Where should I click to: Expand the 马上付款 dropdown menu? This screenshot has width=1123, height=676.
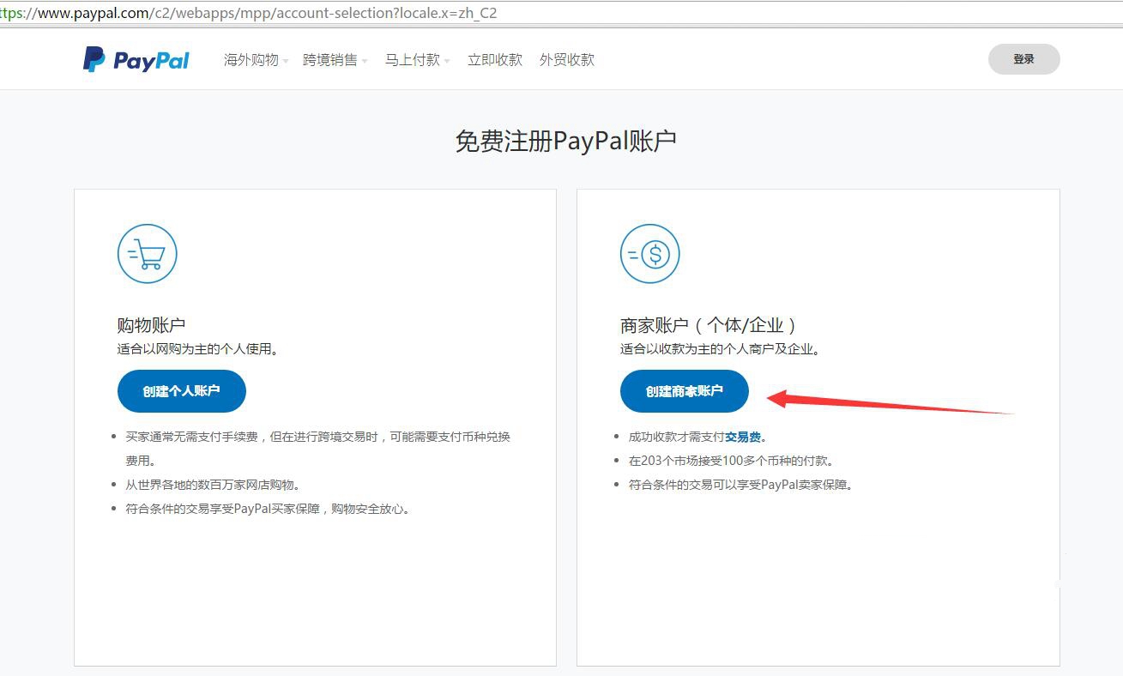(417, 60)
